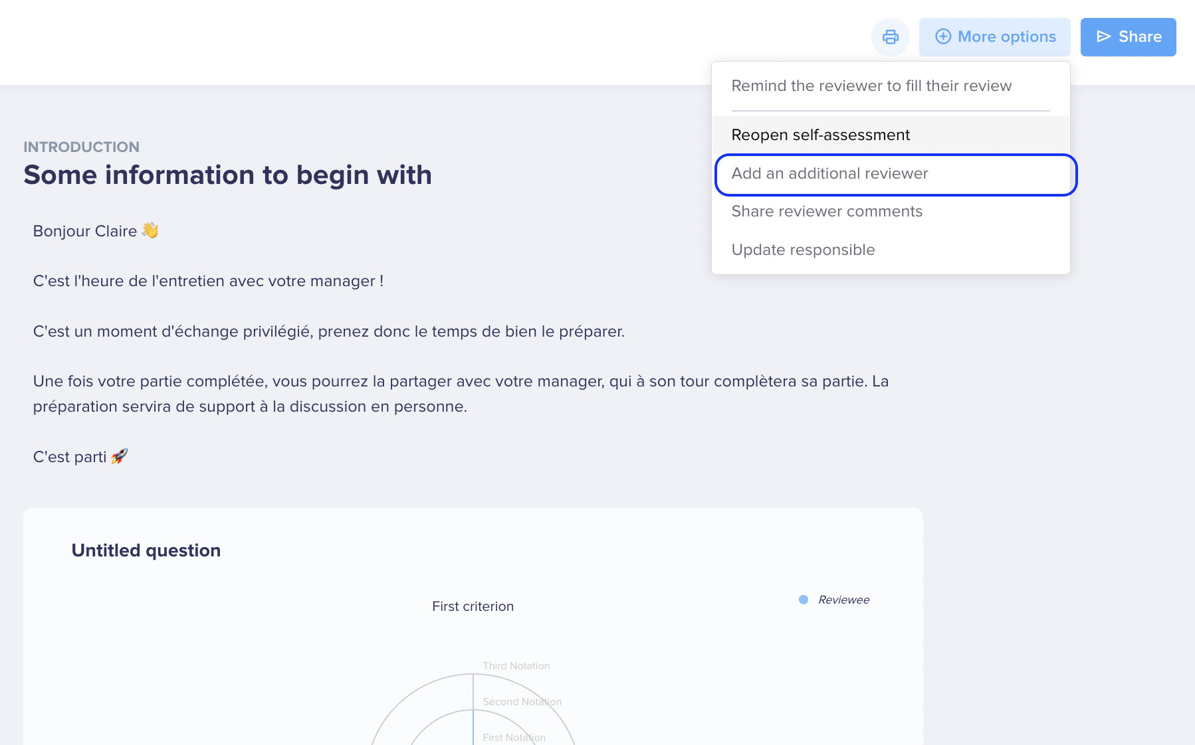Image resolution: width=1195 pixels, height=745 pixels.
Task: Select Remind the reviewer to fill their review
Action: click(871, 86)
